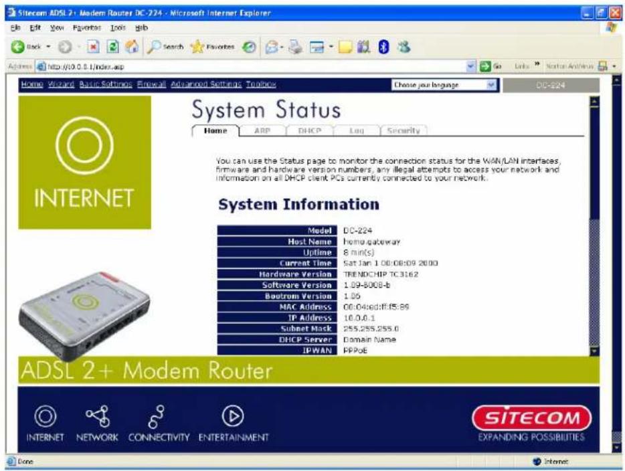Viewport: 625px width, 471px height.
Task: Switch to the Log tab
Action: click(x=357, y=130)
